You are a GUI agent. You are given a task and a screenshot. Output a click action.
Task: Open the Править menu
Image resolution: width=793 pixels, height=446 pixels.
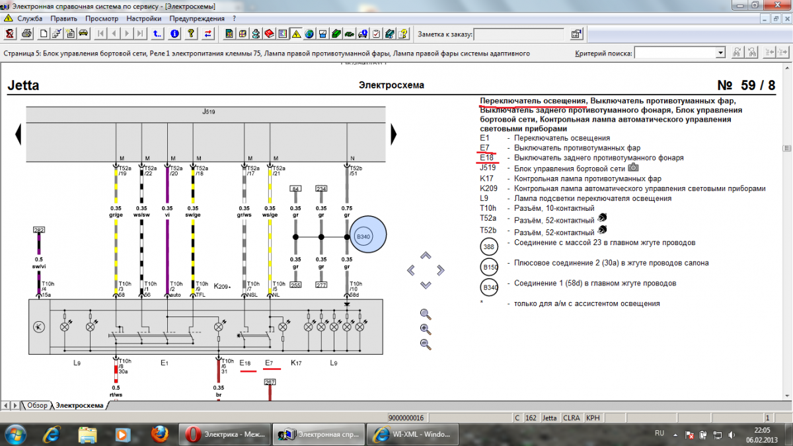pos(63,19)
